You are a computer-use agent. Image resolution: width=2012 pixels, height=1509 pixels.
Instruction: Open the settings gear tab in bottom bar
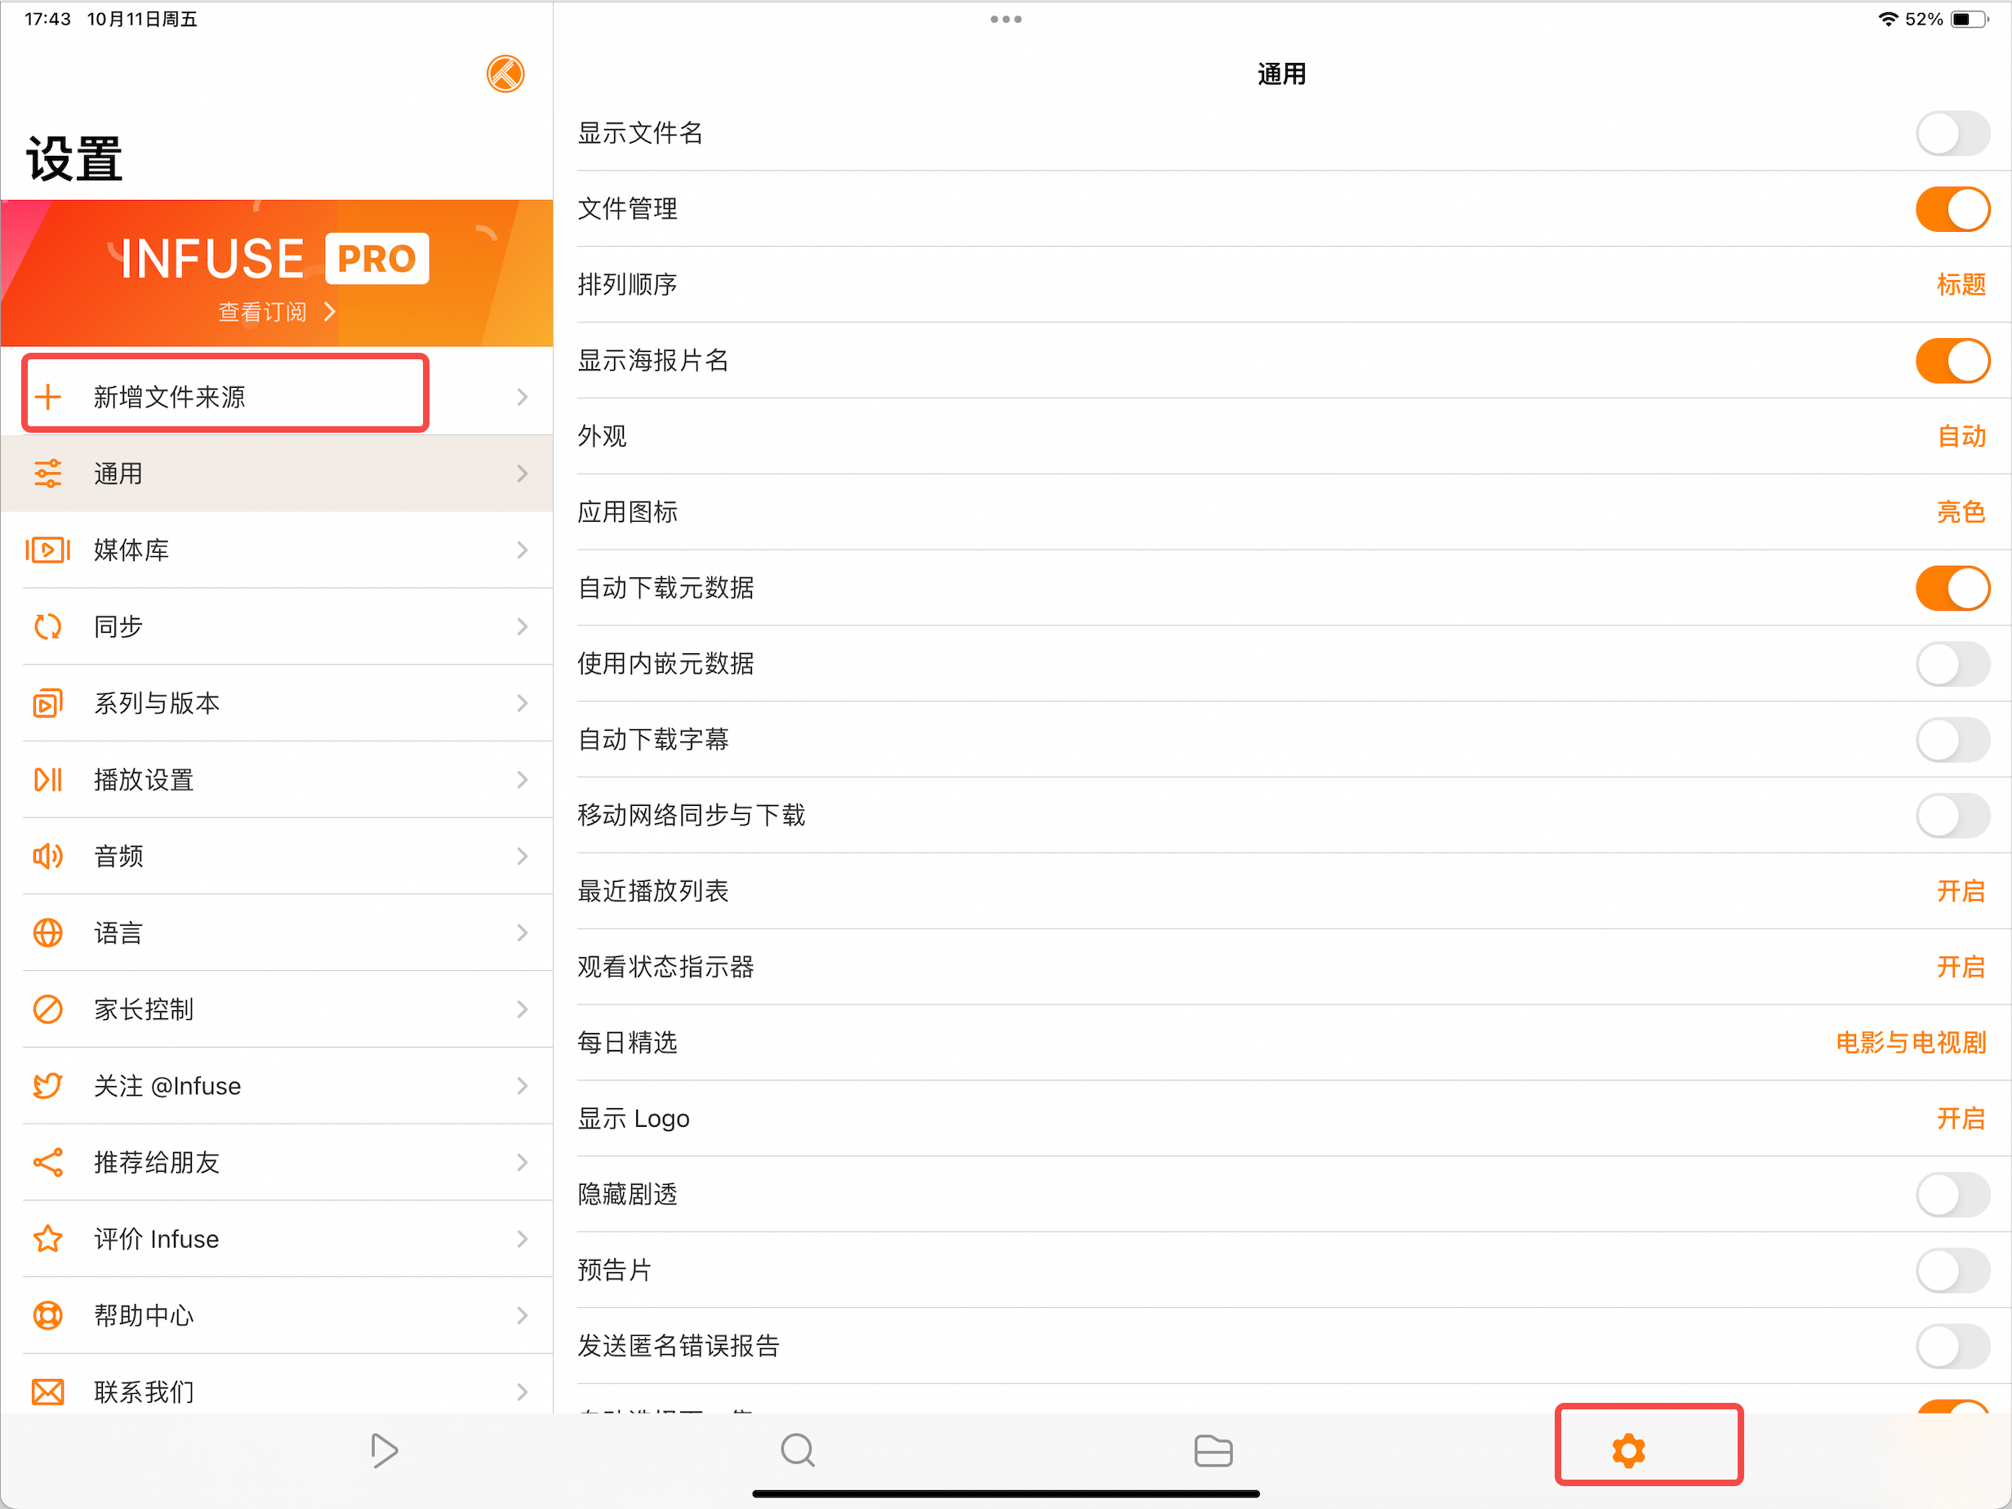(1628, 1450)
